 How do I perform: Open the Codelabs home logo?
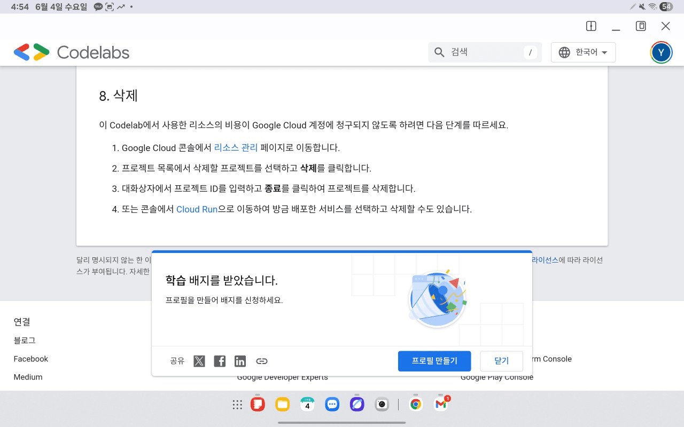[x=72, y=52]
